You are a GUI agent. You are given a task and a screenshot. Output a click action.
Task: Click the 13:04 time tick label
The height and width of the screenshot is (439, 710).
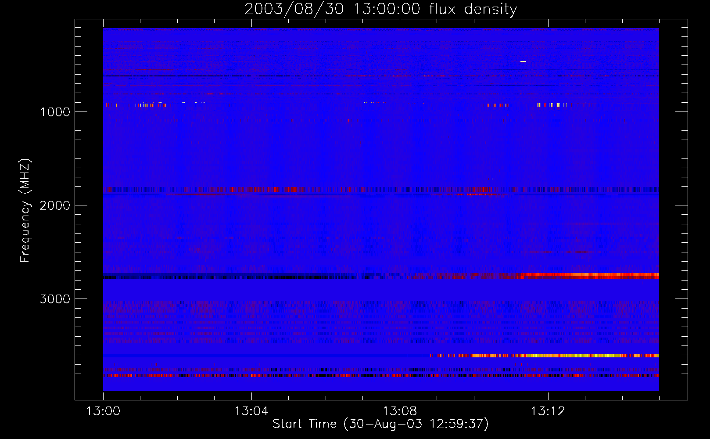pyautogui.click(x=251, y=411)
